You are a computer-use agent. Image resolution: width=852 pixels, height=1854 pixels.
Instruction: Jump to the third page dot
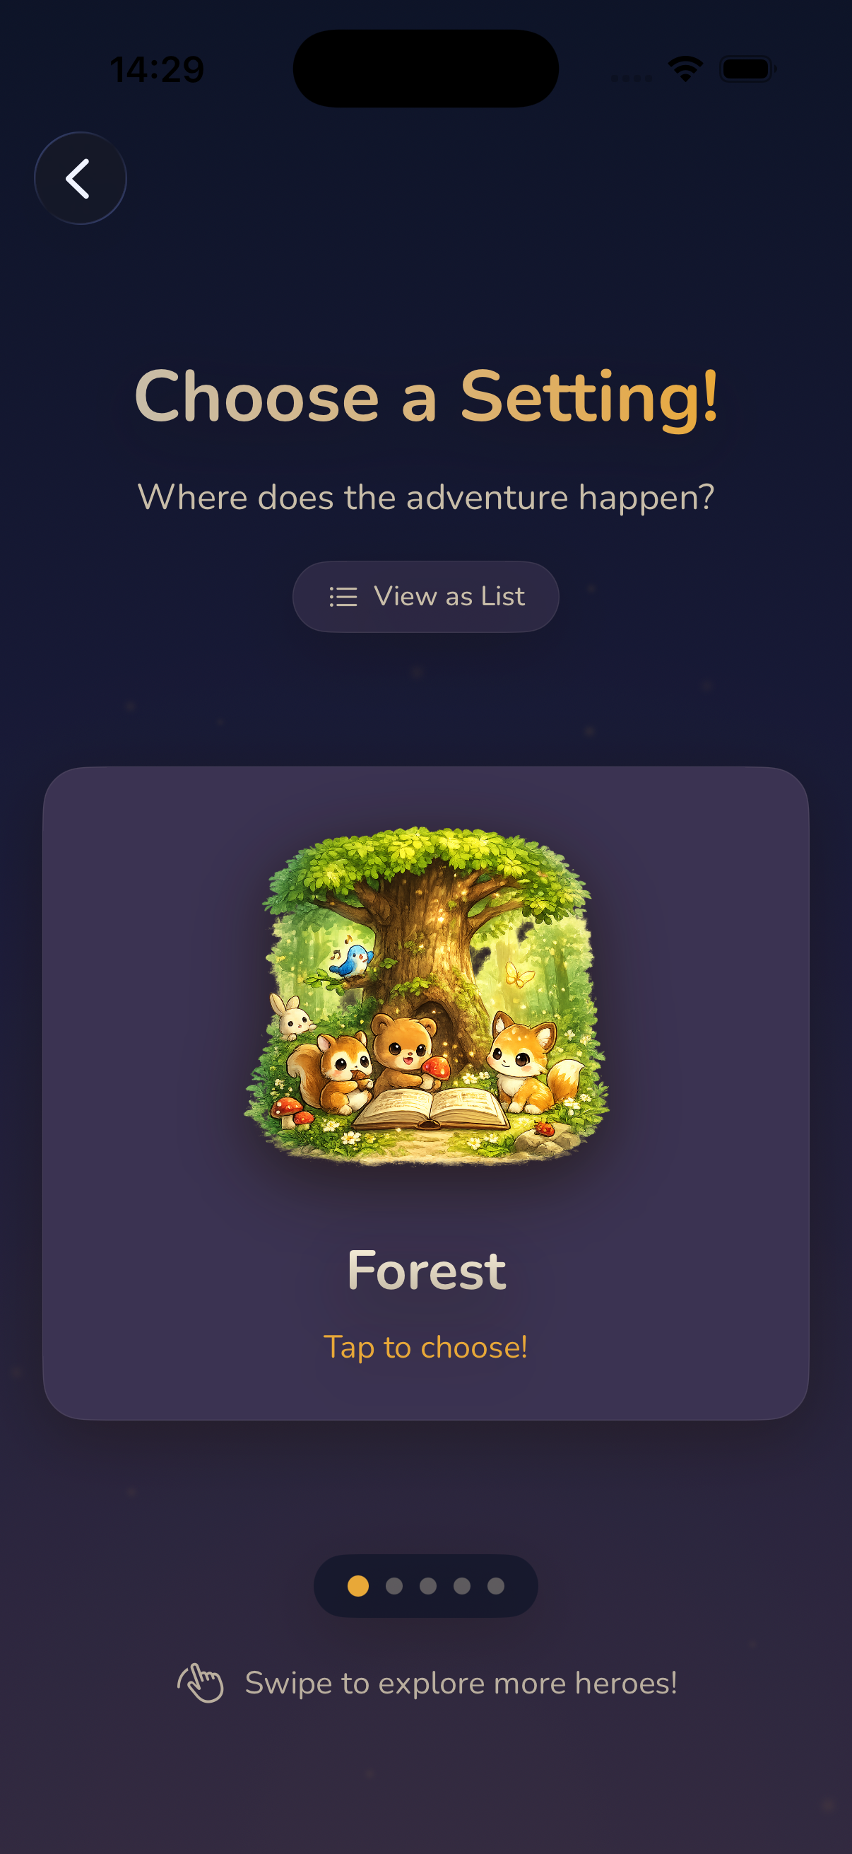tap(428, 1585)
